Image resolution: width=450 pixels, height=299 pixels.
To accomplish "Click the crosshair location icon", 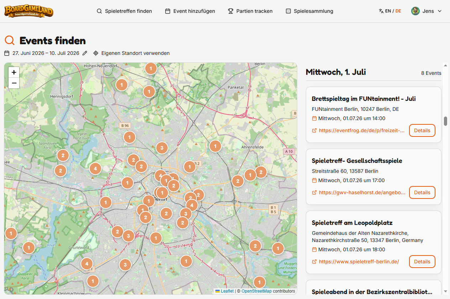I will click(96, 53).
